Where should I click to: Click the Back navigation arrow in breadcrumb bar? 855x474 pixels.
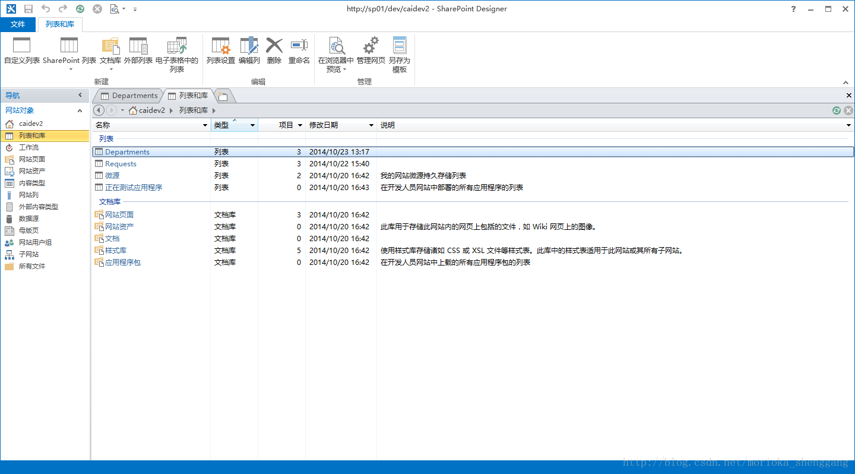tap(99, 110)
